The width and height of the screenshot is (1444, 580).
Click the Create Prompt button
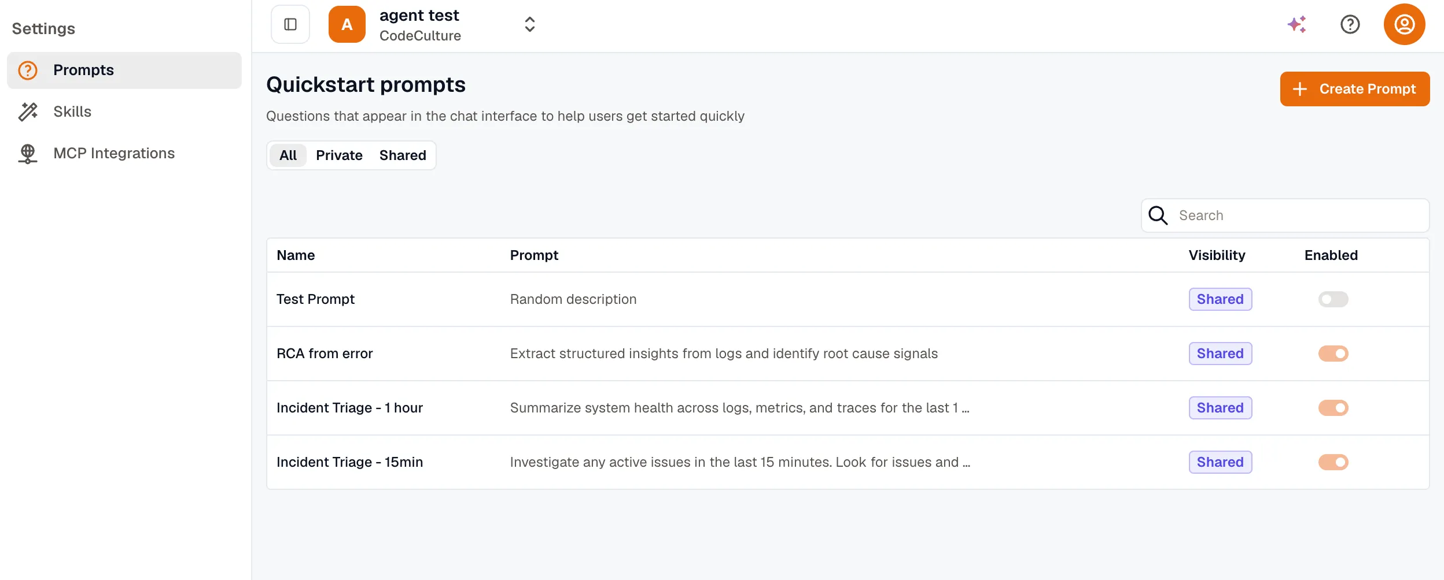click(1354, 89)
